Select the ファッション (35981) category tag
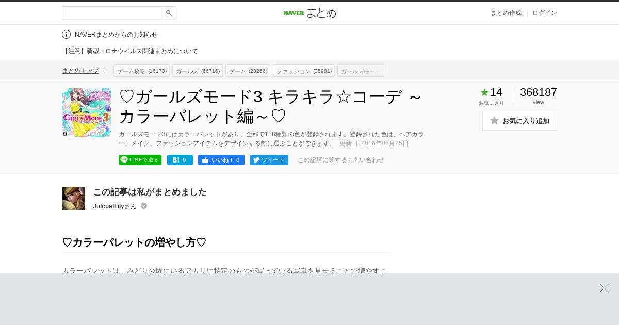 click(x=304, y=71)
